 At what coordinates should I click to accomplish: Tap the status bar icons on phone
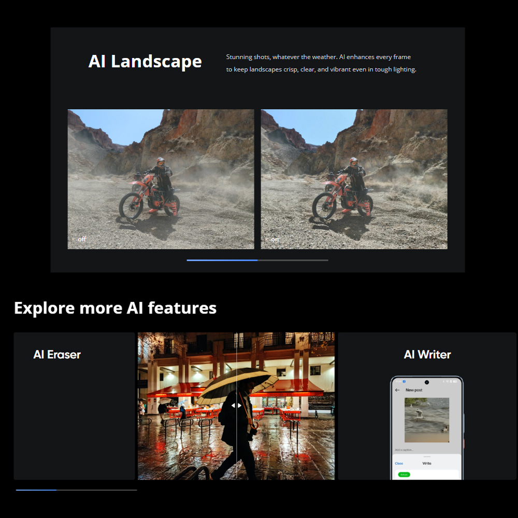tap(450, 382)
